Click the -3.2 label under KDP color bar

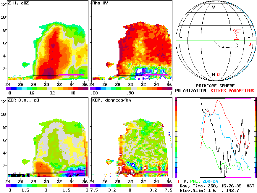click(152, 190)
